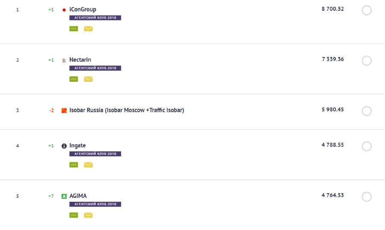
Task: Click the yellow envelope icon under iConGroup
Action: pyautogui.click(x=88, y=29)
